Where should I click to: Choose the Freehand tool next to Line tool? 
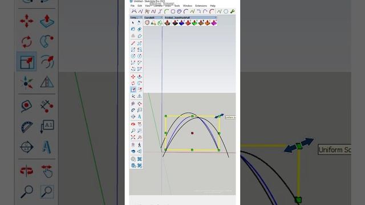tap(139, 43)
